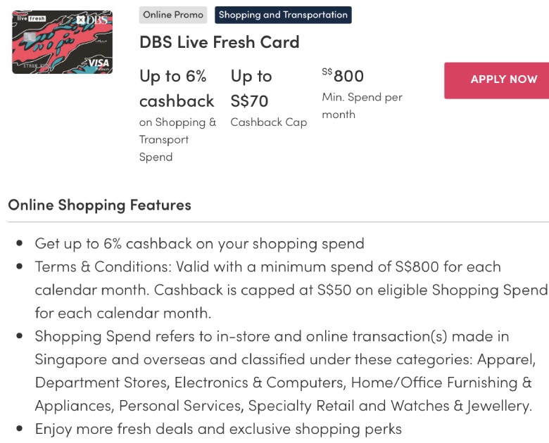Click the "live fresh" logo on the card
This screenshot has width=549, height=443.
click(30, 18)
